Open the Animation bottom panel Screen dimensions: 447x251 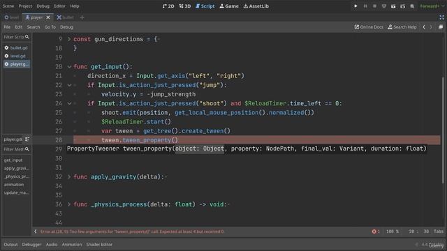(x=72, y=245)
